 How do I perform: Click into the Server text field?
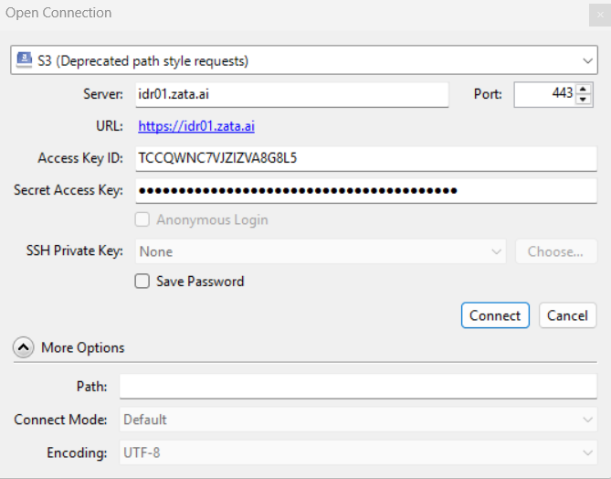291,94
